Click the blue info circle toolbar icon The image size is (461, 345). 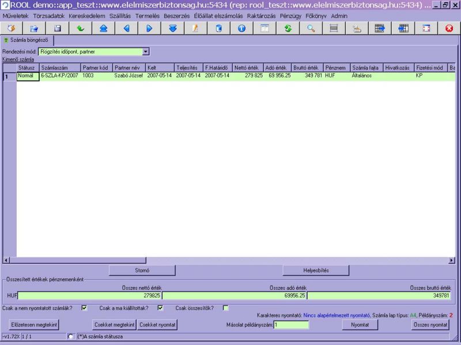point(241,28)
